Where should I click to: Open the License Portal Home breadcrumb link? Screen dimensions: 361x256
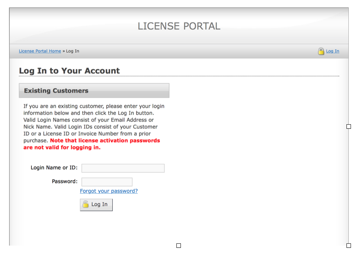tap(40, 51)
